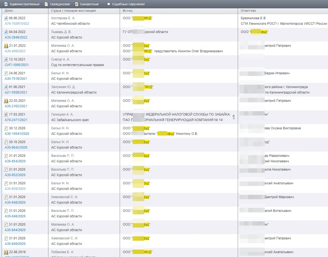Click civil icon beside date 22.03.2021

click(6, 101)
